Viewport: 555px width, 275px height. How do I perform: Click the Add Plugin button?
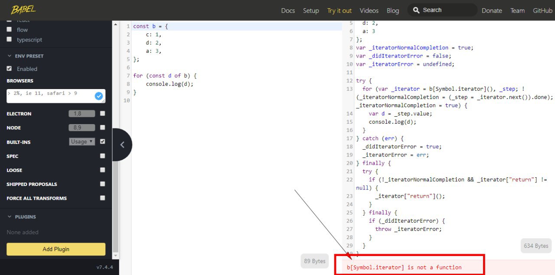[x=56, y=249]
